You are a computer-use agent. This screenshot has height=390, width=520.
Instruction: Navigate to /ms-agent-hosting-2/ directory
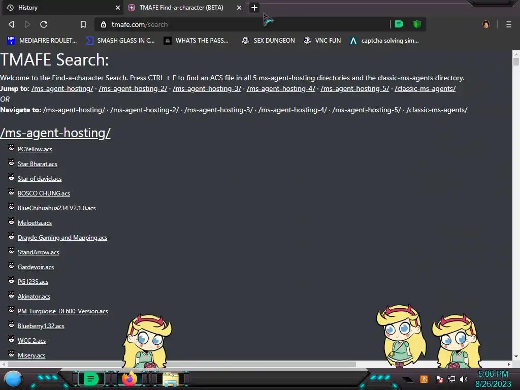tap(145, 110)
